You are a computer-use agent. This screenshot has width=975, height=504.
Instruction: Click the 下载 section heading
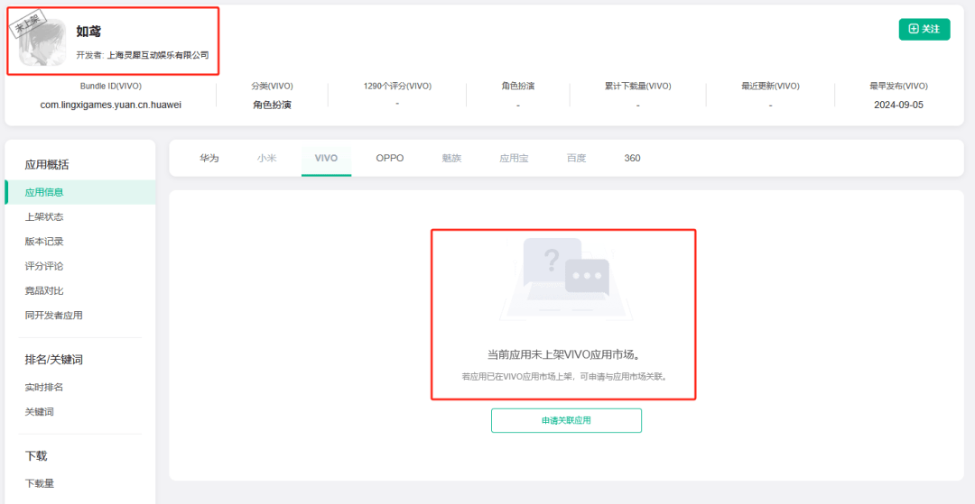(x=36, y=456)
